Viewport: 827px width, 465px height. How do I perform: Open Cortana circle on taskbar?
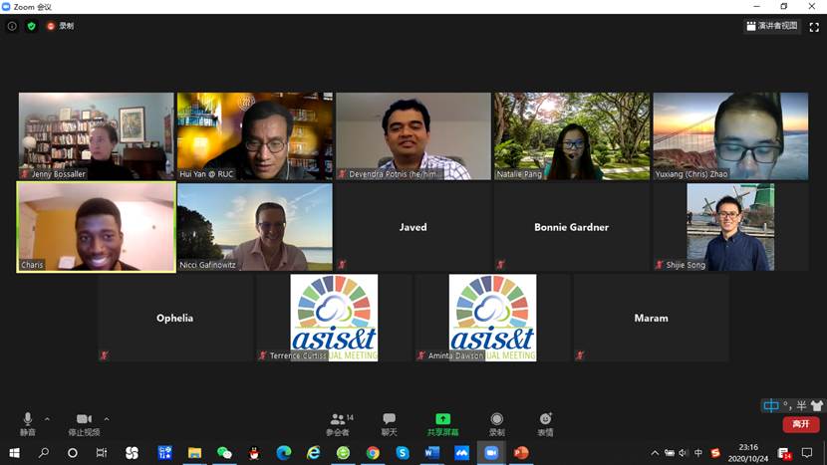pyautogui.click(x=73, y=453)
